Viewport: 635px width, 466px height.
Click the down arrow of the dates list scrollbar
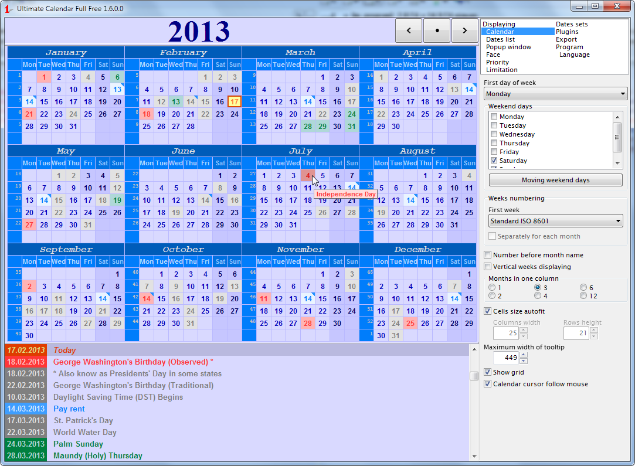[474, 457]
